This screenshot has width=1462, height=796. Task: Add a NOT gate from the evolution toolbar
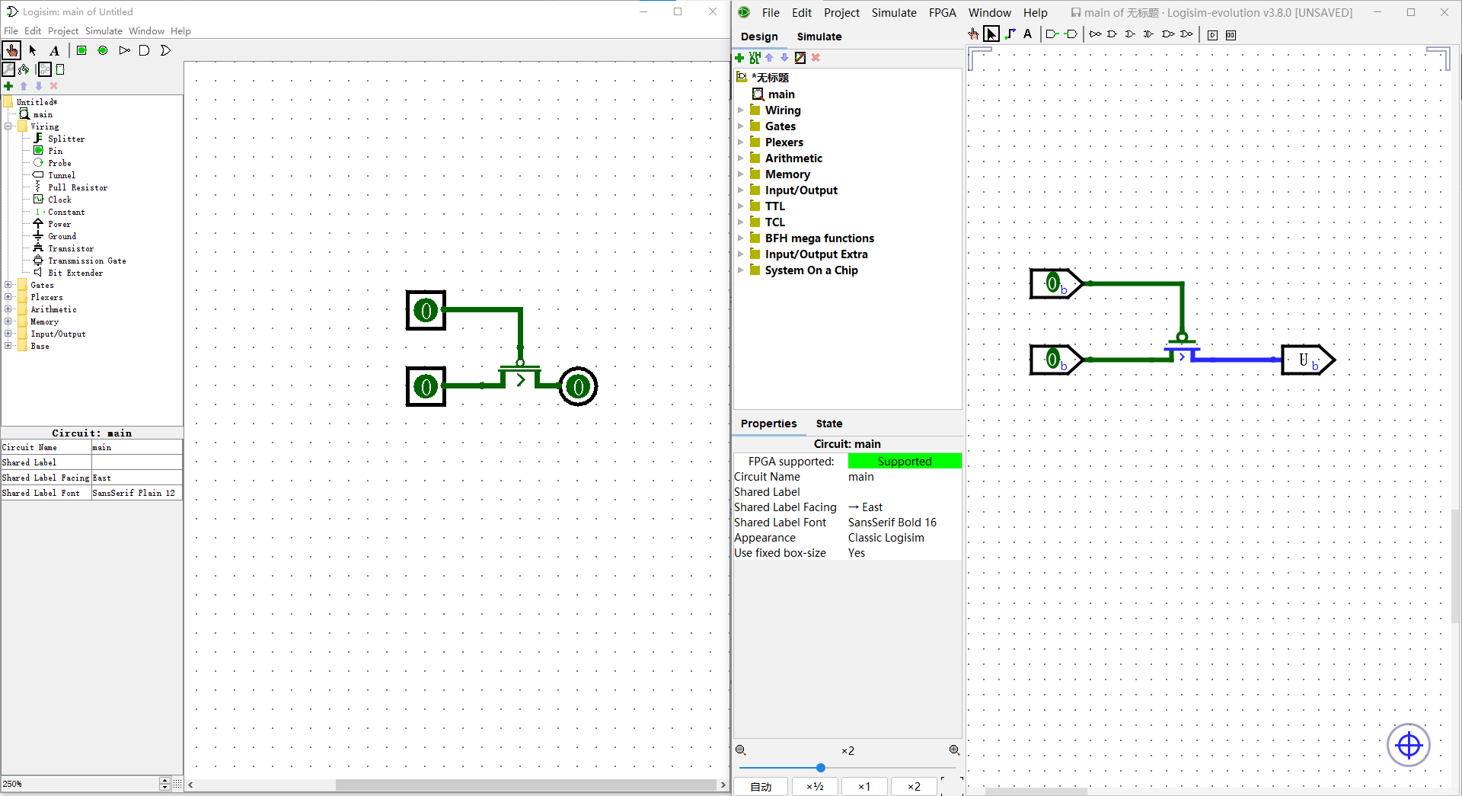1095,34
